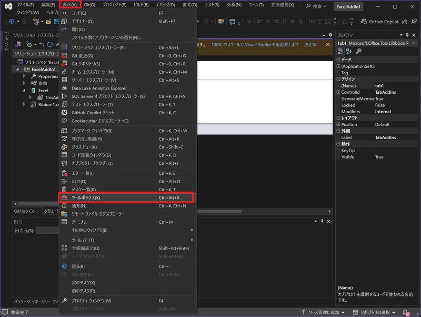This screenshot has width=421, height=317.
Task: Dismiss the yellow scaling notification bar
Action: pos(328,45)
